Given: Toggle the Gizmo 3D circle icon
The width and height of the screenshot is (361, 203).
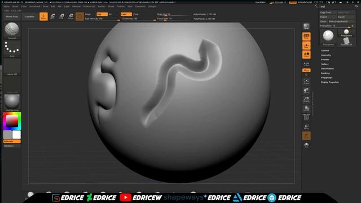Looking at the screenshot, I should tap(80, 16).
